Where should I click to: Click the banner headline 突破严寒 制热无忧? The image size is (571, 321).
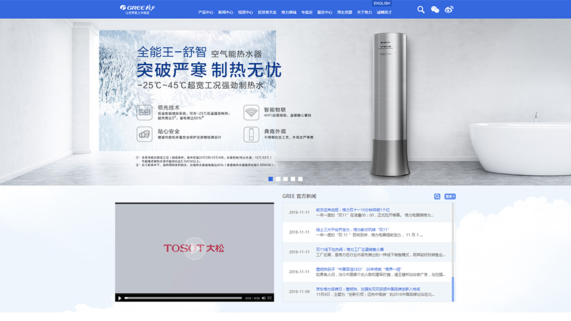point(209,70)
